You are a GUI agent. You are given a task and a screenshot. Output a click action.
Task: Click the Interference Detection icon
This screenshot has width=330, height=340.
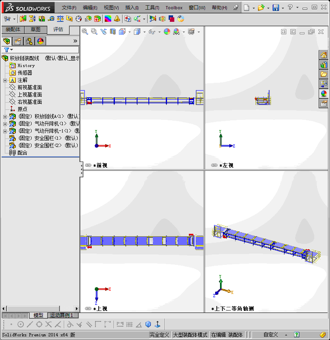23,19
